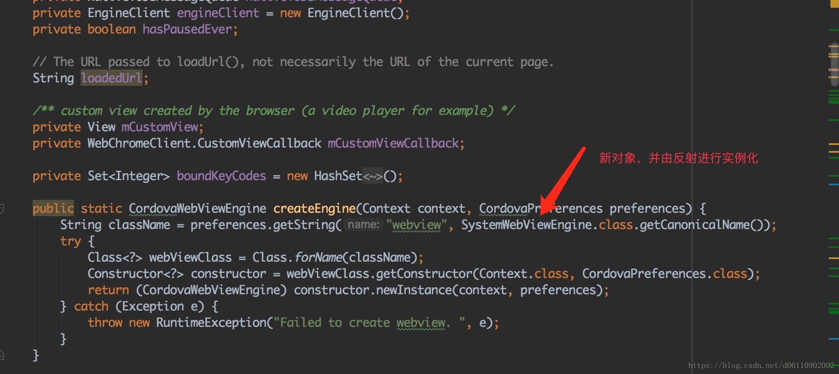Image resolution: width=839 pixels, height=374 pixels.
Task: Click the comment about URL passed to loadUrl()
Action: (x=293, y=62)
